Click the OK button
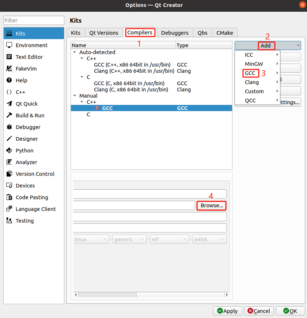 tap(291, 311)
